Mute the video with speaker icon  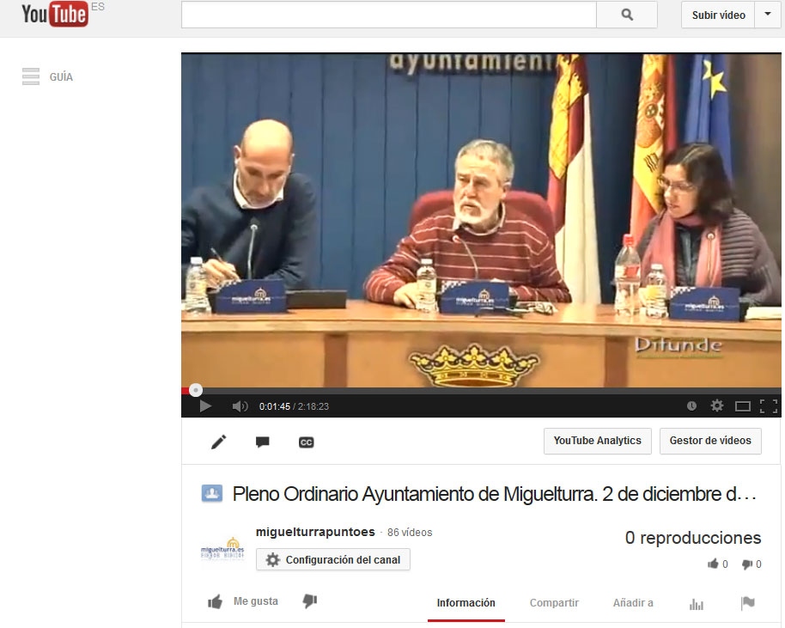pos(240,406)
